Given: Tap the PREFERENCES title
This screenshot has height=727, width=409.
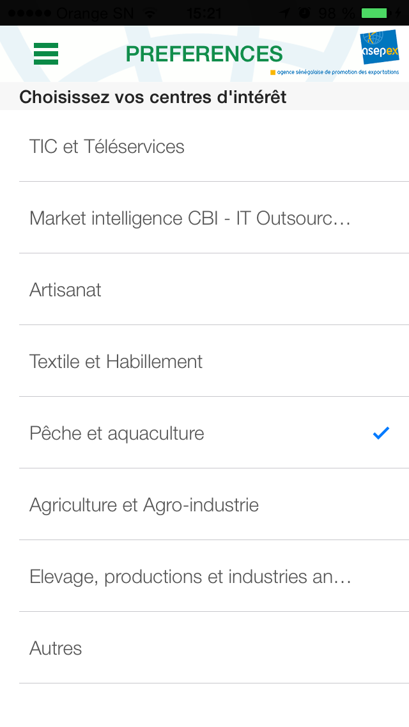Looking at the screenshot, I should [x=204, y=54].
